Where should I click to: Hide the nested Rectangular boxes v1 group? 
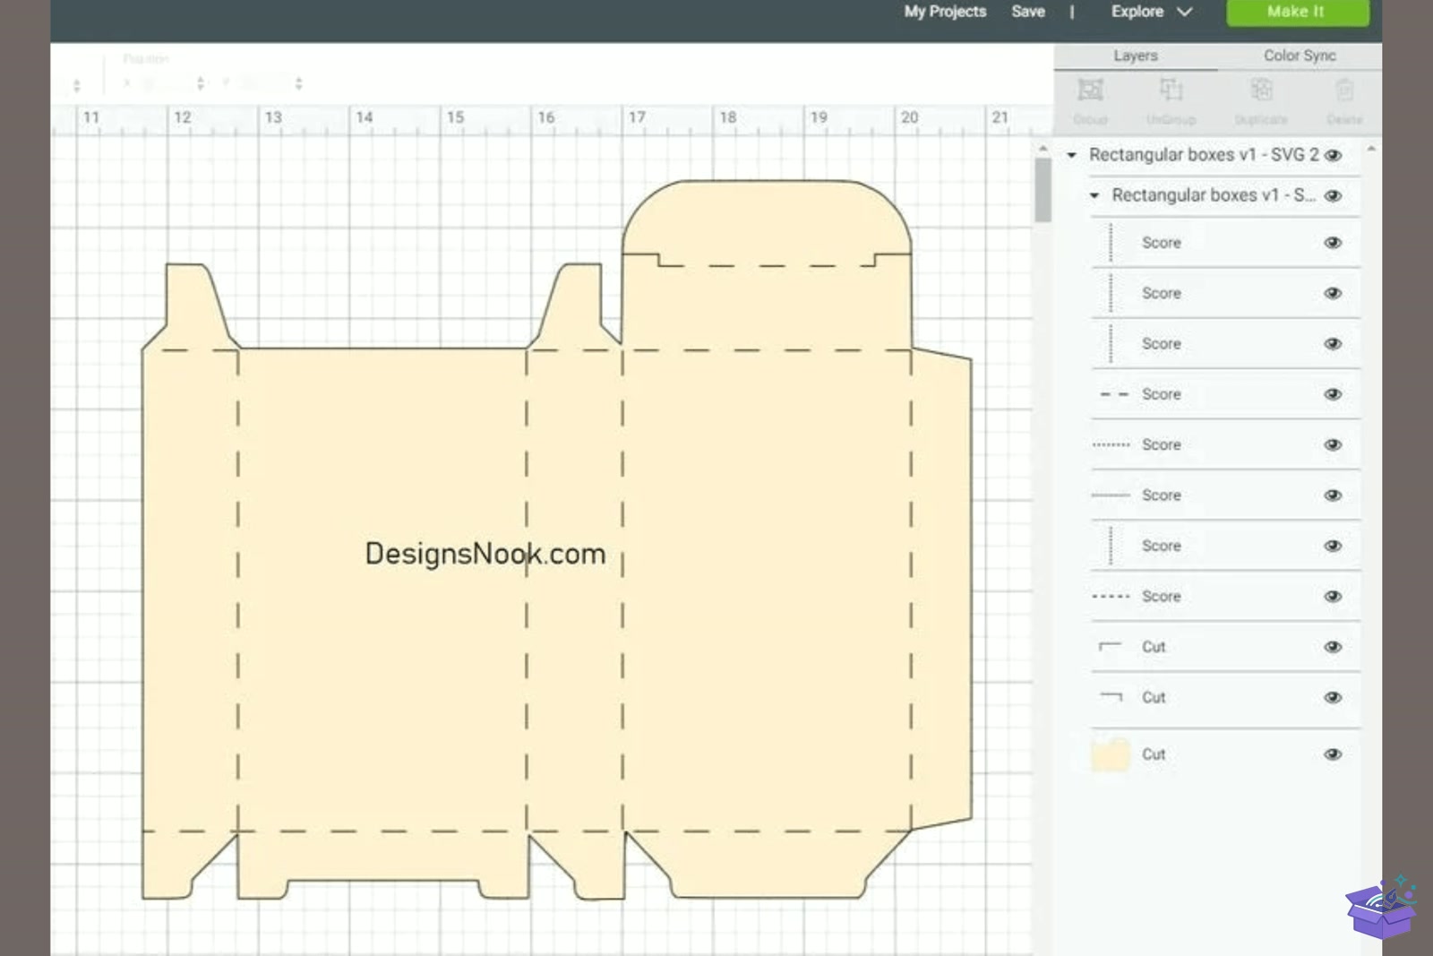[1333, 196]
